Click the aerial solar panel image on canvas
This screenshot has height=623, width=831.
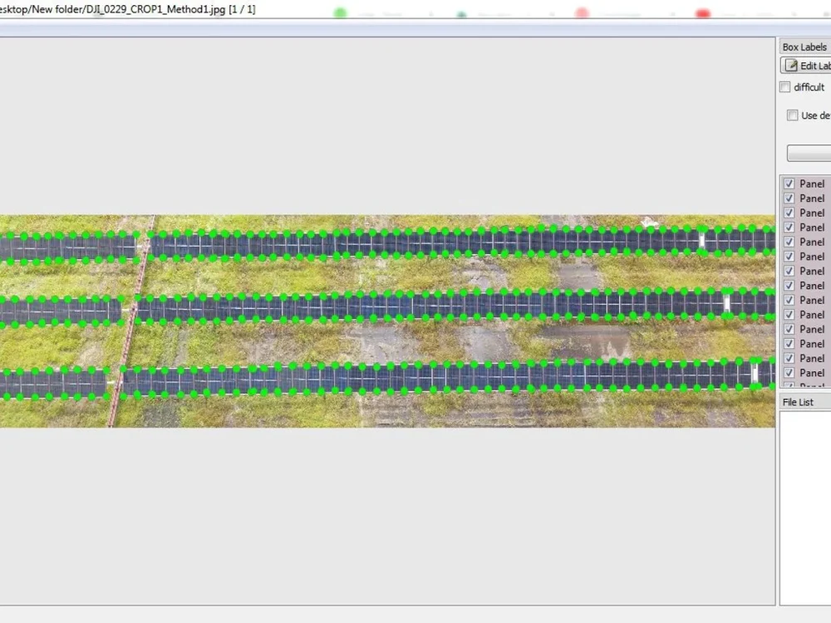pos(387,321)
